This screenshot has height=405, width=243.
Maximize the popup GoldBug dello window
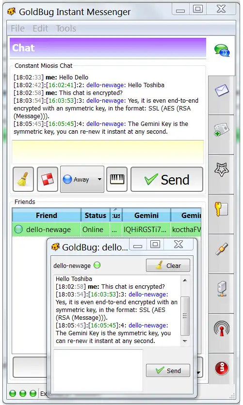tap(155, 244)
